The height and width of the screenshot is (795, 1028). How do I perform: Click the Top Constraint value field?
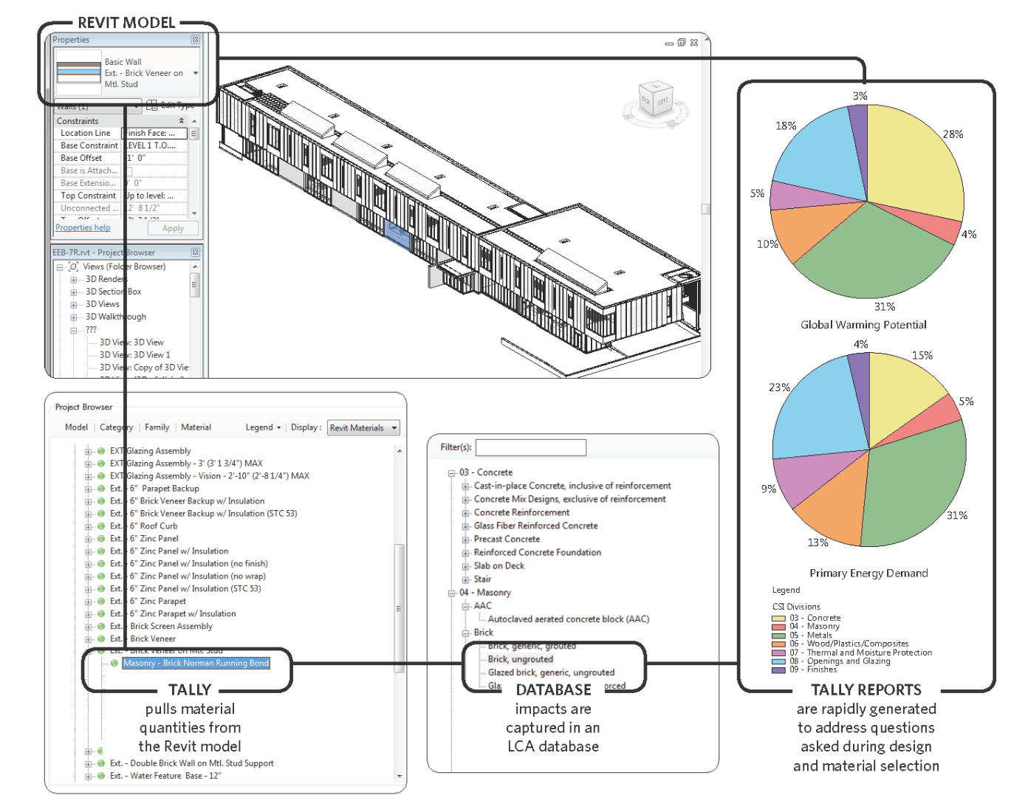click(x=155, y=196)
